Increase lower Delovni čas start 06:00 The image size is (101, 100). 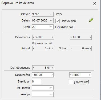pyautogui.click(x=52, y=75)
